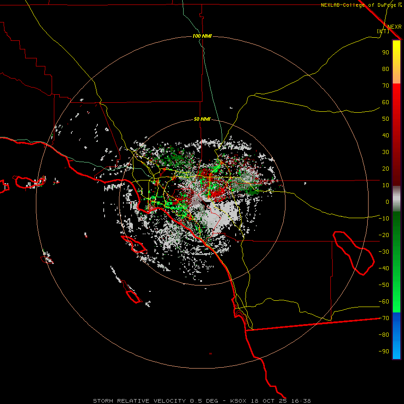Select the 90 value on velocity scale
This screenshot has width=404, height=404.
[x=386, y=53]
